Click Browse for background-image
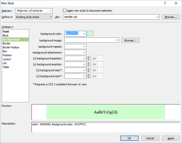 [x=130, y=40]
